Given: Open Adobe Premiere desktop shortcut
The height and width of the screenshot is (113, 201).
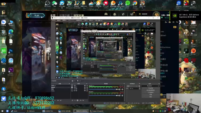Looking at the screenshot, I should pos(11,72).
